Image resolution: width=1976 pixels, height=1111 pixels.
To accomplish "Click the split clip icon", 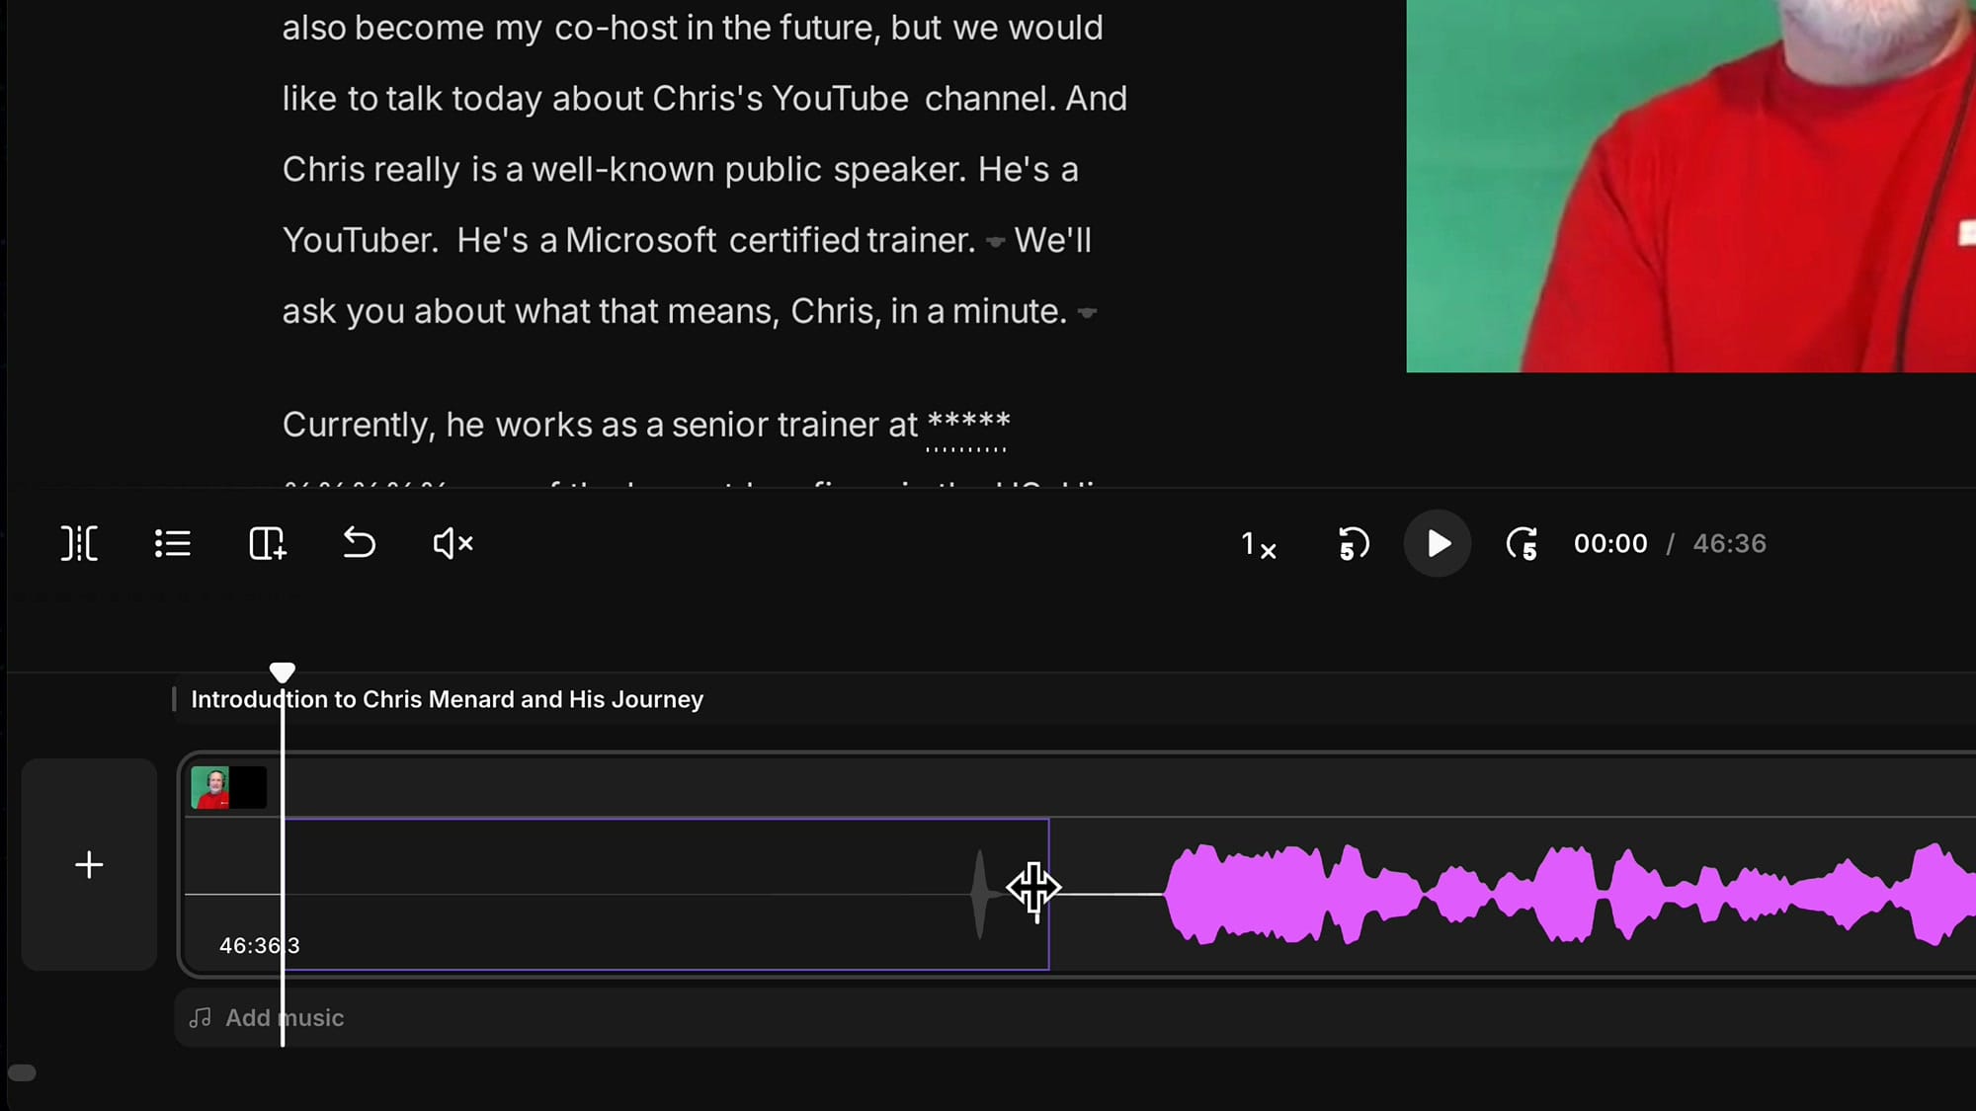I will click(79, 543).
